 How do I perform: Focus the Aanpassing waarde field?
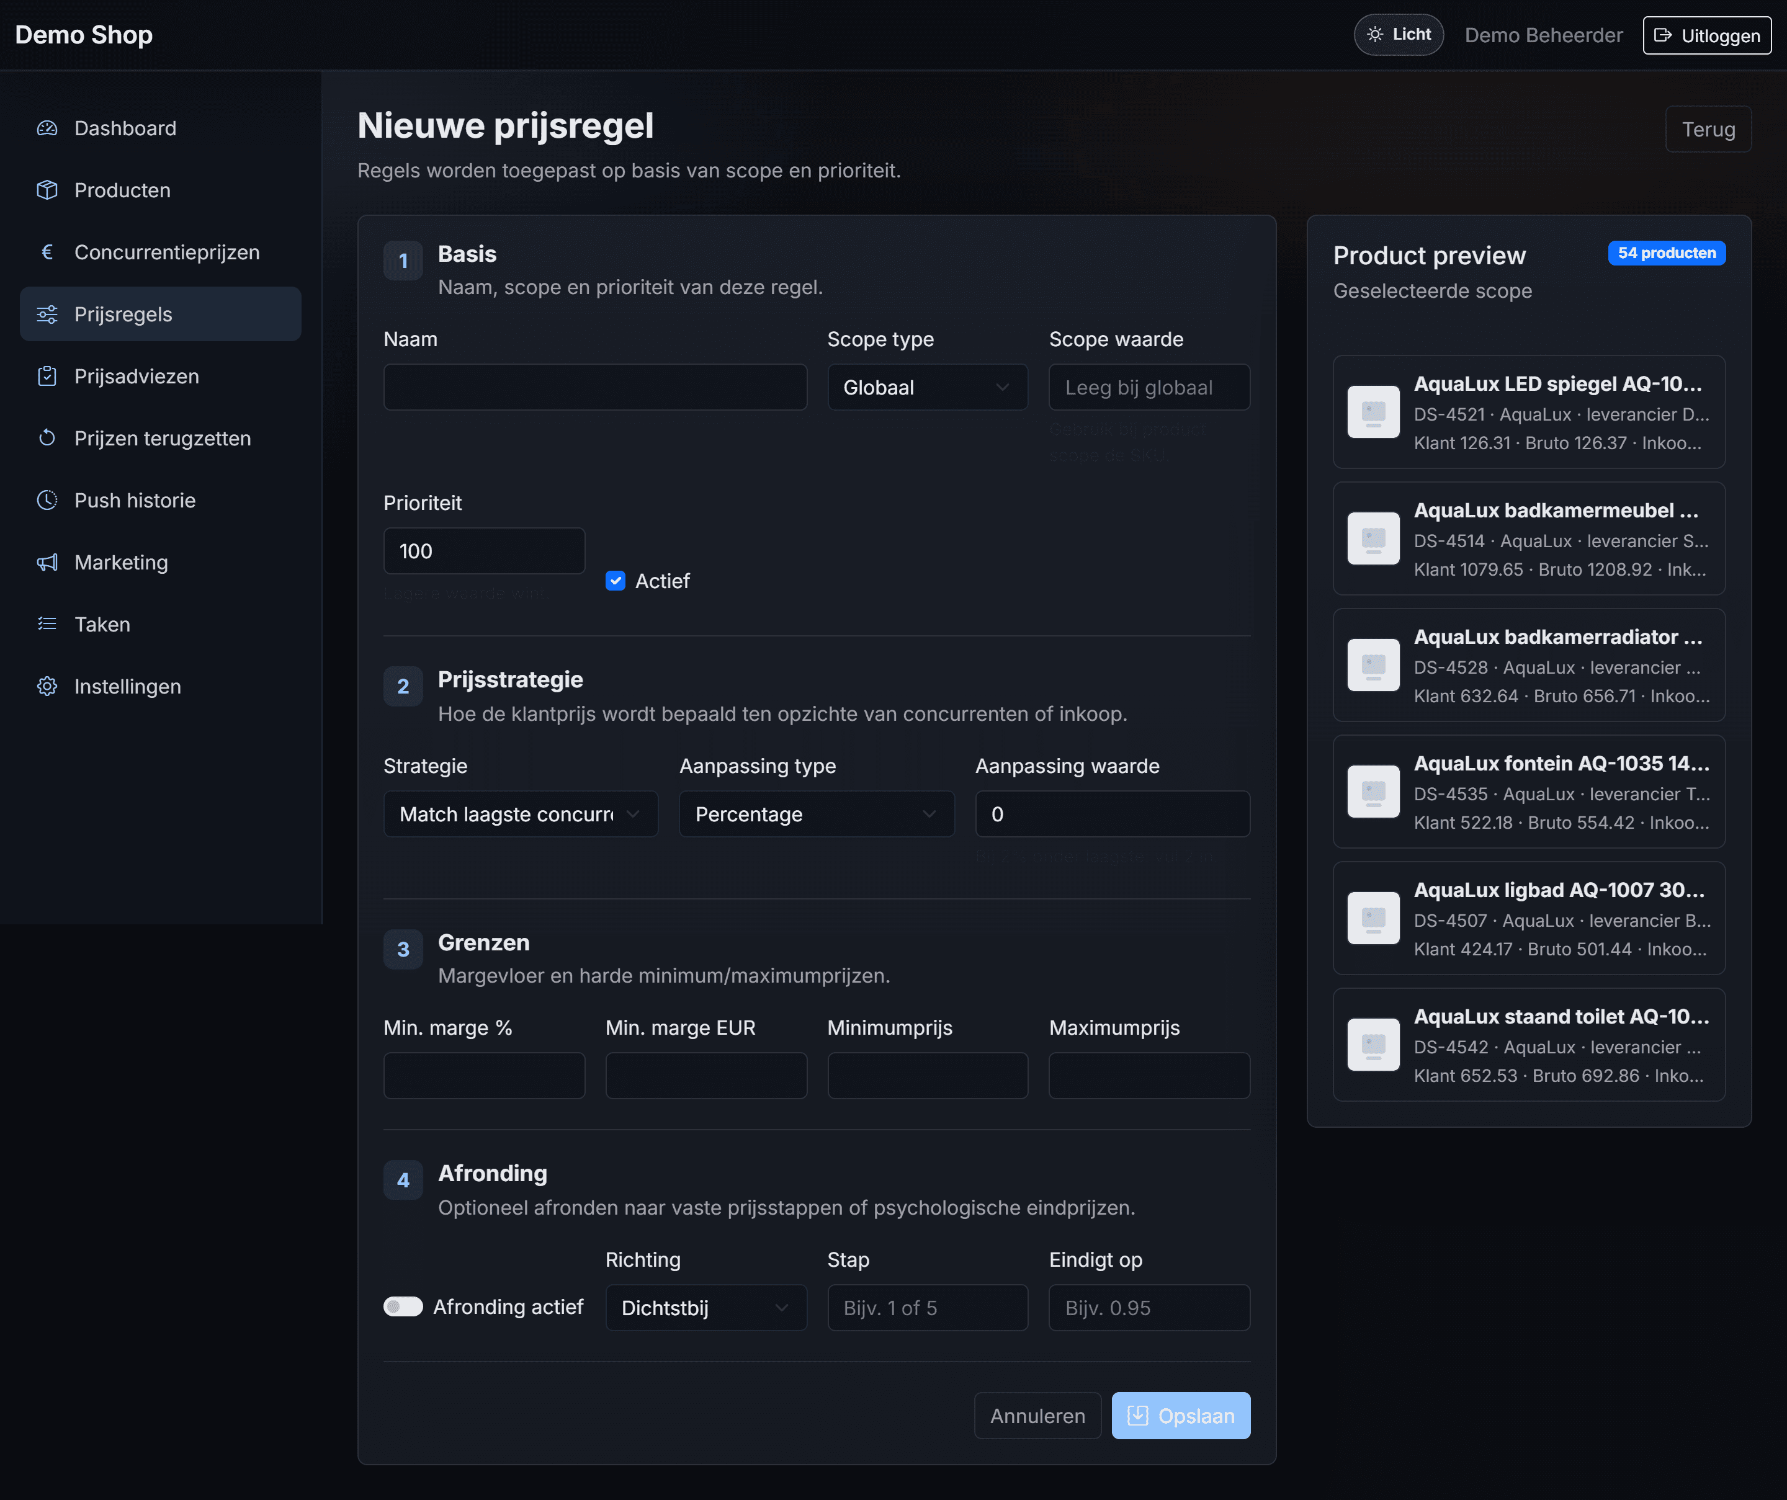coord(1113,815)
